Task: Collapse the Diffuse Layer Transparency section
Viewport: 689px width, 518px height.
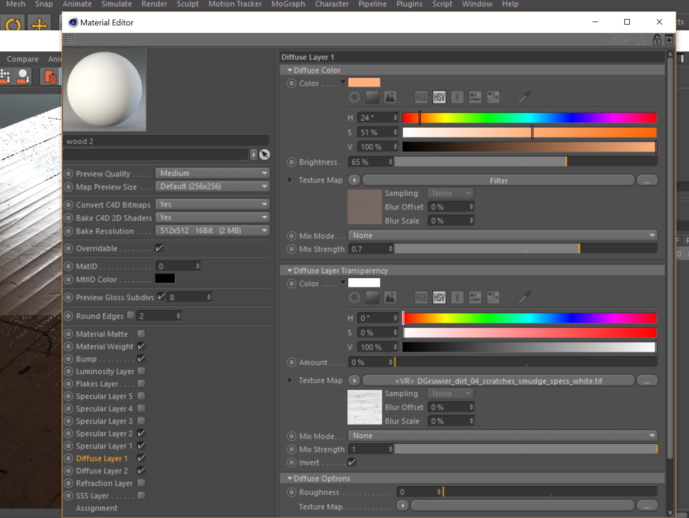Action: (x=290, y=270)
